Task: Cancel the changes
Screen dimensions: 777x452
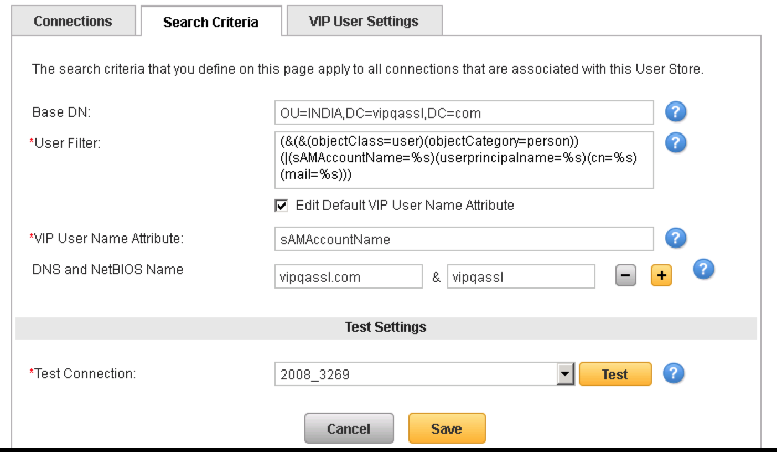Action: 349,428
